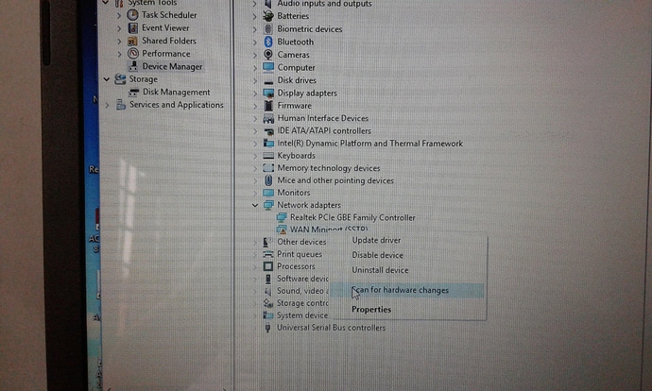Click the Performance icon

[x=133, y=53]
